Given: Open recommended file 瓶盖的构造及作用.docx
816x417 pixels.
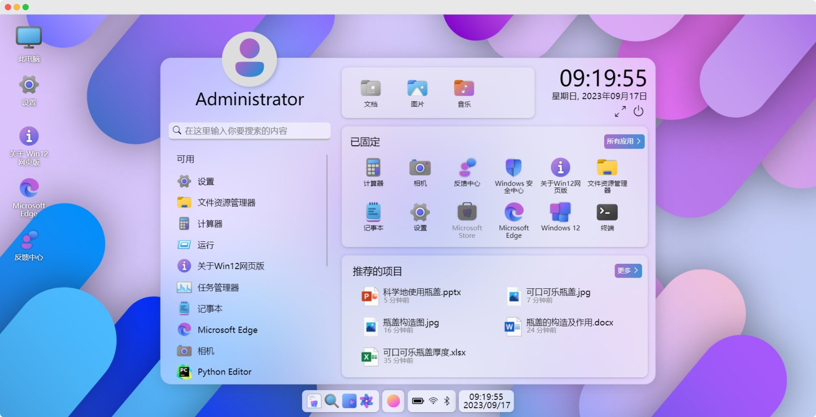Looking at the screenshot, I should (x=559, y=326).
